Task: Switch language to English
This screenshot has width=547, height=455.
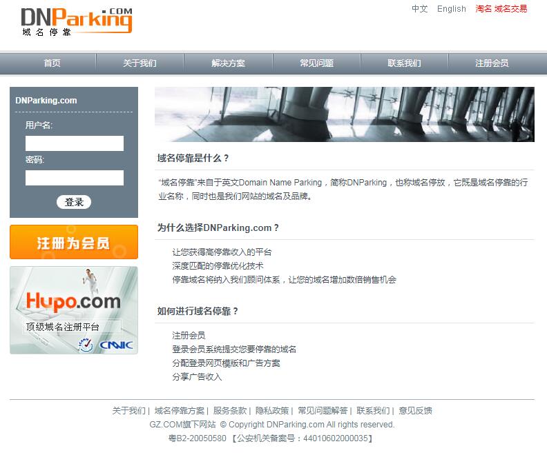Action: [452, 9]
